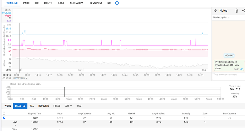This screenshot has width=245, height=131.
Task: Edit description with the pencil icon
Action: pos(229,18)
